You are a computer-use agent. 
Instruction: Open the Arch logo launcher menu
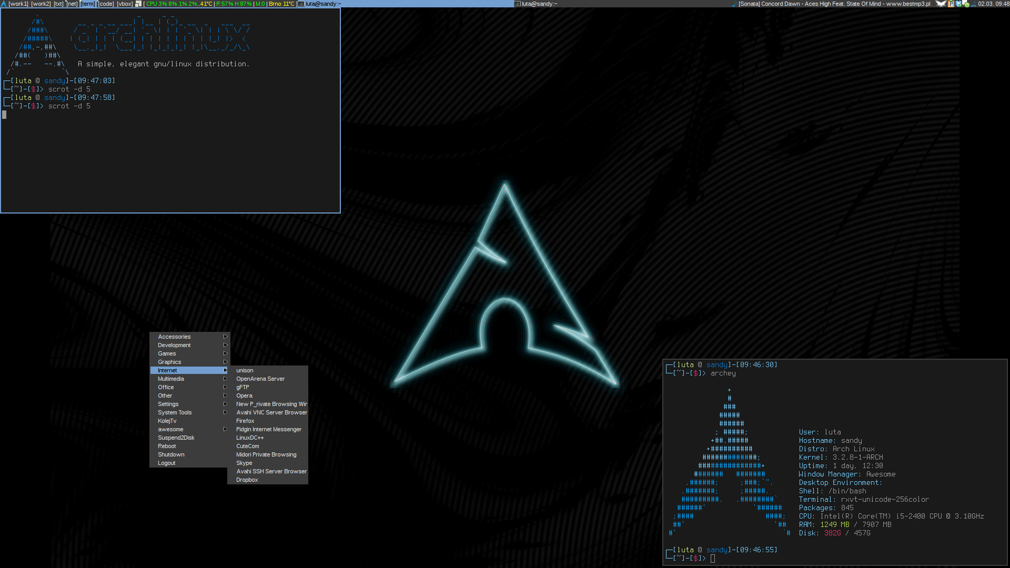pyautogui.click(x=4, y=4)
